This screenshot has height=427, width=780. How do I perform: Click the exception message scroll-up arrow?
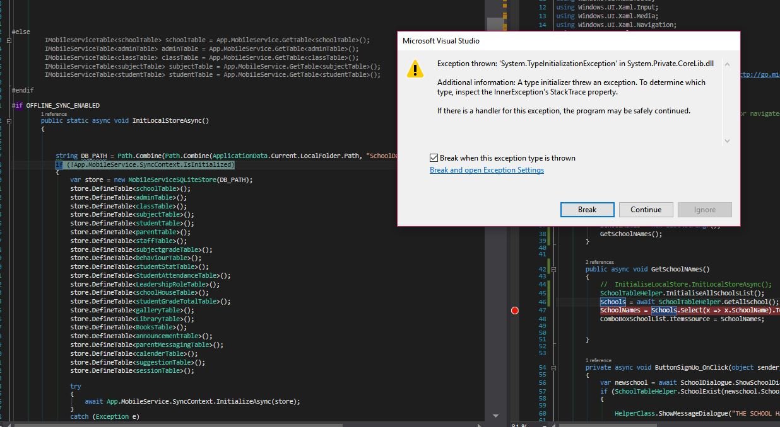tap(727, 64)
